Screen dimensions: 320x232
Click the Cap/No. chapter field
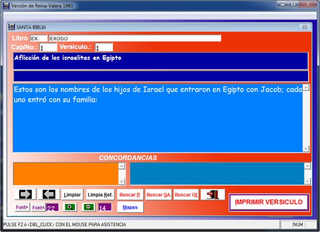click(48, 48)
